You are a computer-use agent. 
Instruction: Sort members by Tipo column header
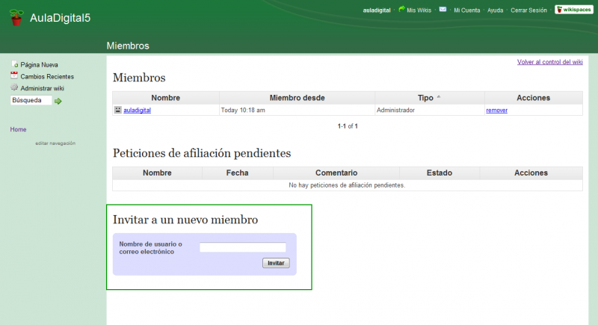429,98
